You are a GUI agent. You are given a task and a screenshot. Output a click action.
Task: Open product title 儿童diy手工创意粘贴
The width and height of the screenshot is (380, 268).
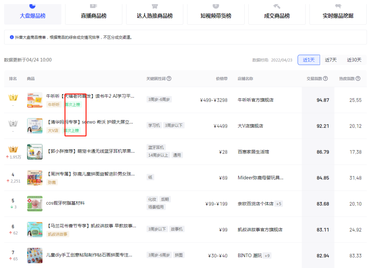(89, 255)
